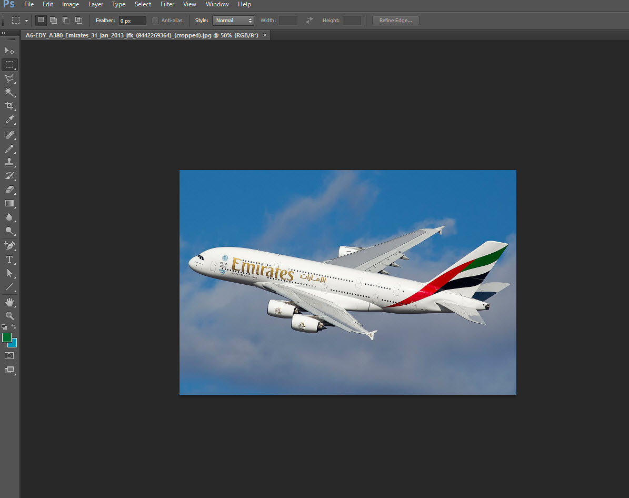Select the Hand tool
The image size is (629, 498).
[9, 302]
